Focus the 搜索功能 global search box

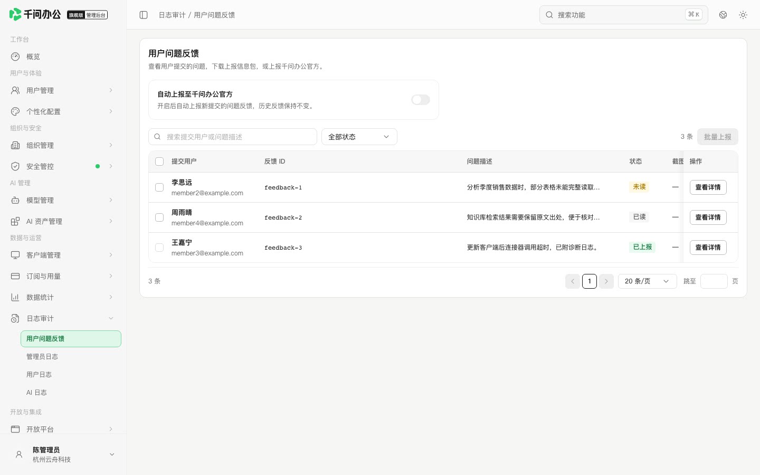point(624,15)
